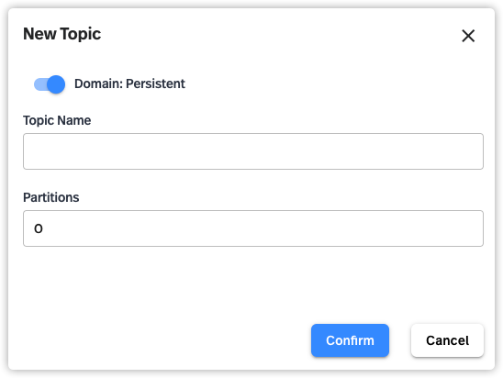Viewport: 503px width, 378px height.
Task: Click the word 'Persistent' beside the switch
Action: pyautogui.click(x=155, y=83)
